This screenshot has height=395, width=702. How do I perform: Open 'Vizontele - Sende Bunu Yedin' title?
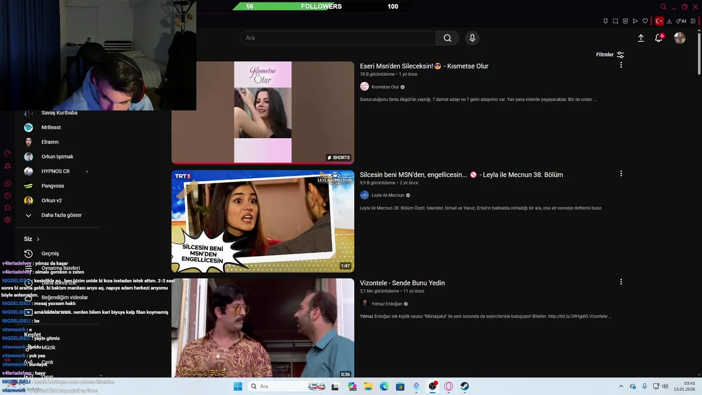(402, 283)
